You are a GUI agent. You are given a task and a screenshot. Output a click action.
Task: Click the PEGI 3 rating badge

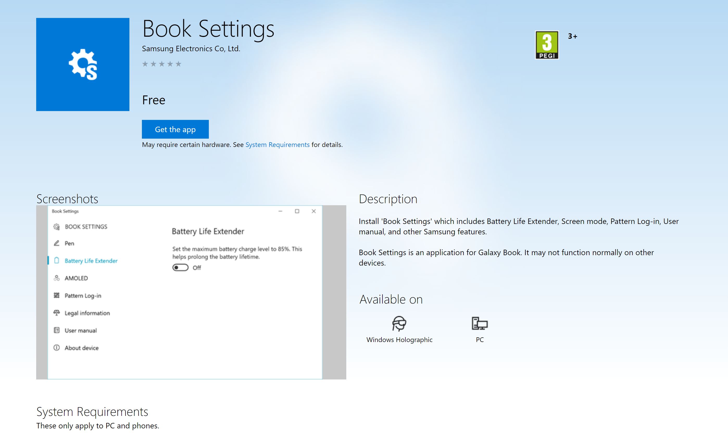pyautogui.click(x=547, y=45)
